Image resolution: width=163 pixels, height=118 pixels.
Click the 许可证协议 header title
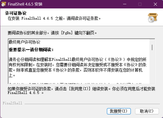[16, 13]
